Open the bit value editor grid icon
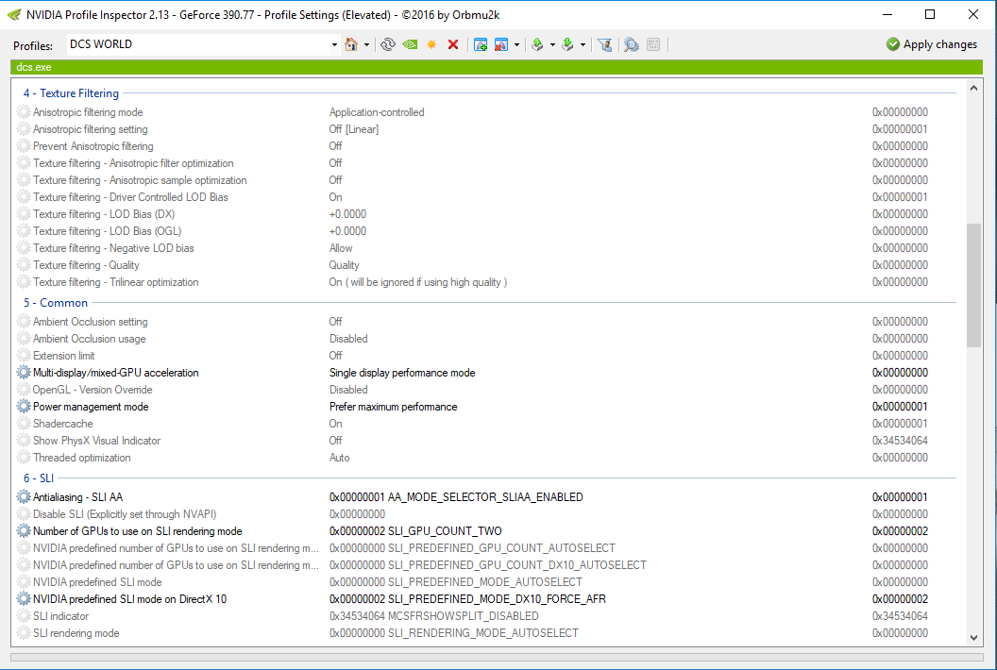 coord(653,44)
